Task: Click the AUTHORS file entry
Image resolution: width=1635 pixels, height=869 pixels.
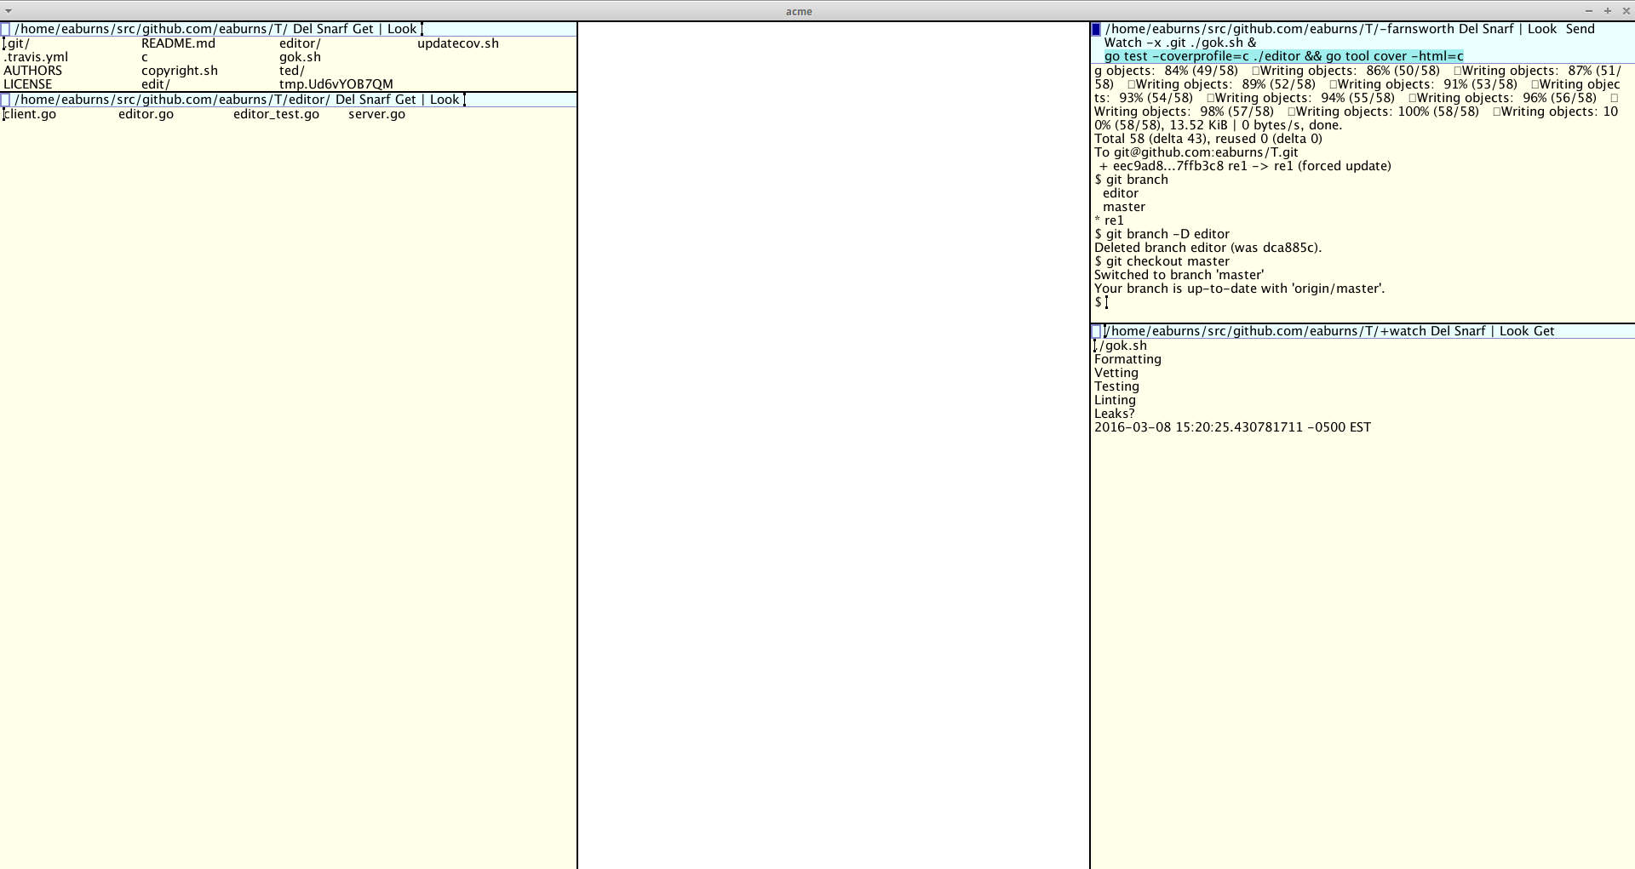Action: pyautogui.click(x=32, y=71)
